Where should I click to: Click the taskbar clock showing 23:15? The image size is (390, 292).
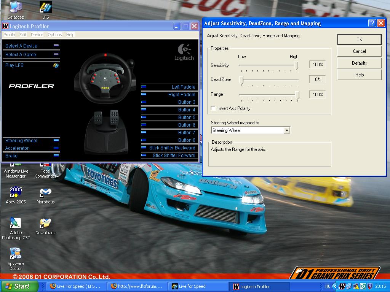pos(380,287)
